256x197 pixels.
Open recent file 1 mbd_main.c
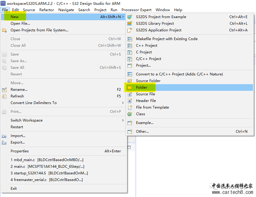pos(64,160)
